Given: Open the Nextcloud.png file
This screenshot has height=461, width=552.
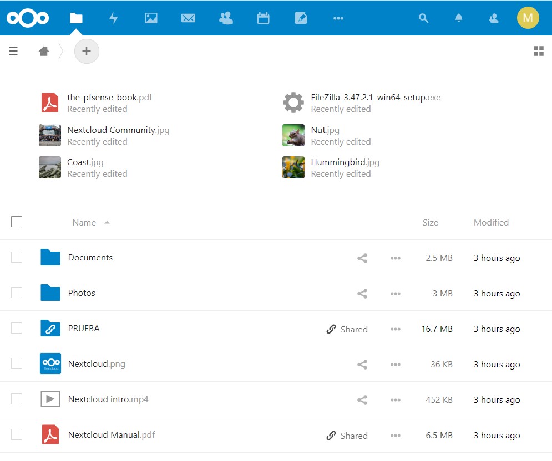Looking at the screenshot, I should coord(97,364).
